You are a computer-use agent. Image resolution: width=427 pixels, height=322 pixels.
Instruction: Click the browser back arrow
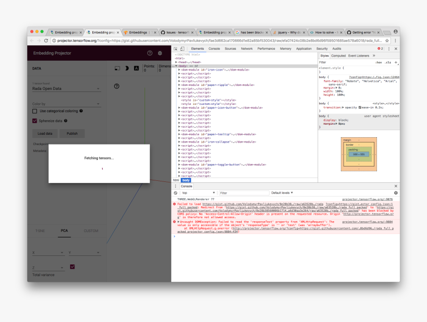tap(32, 41)
